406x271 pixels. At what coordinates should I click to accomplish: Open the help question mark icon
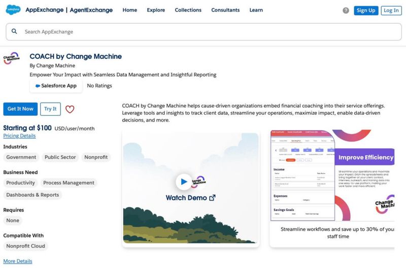(346, 10)
